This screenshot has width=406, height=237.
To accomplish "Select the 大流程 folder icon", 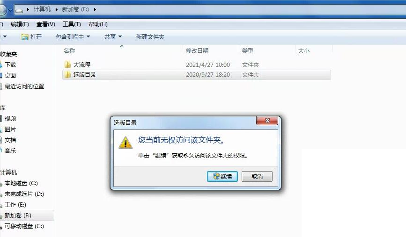I will point(67,65).
